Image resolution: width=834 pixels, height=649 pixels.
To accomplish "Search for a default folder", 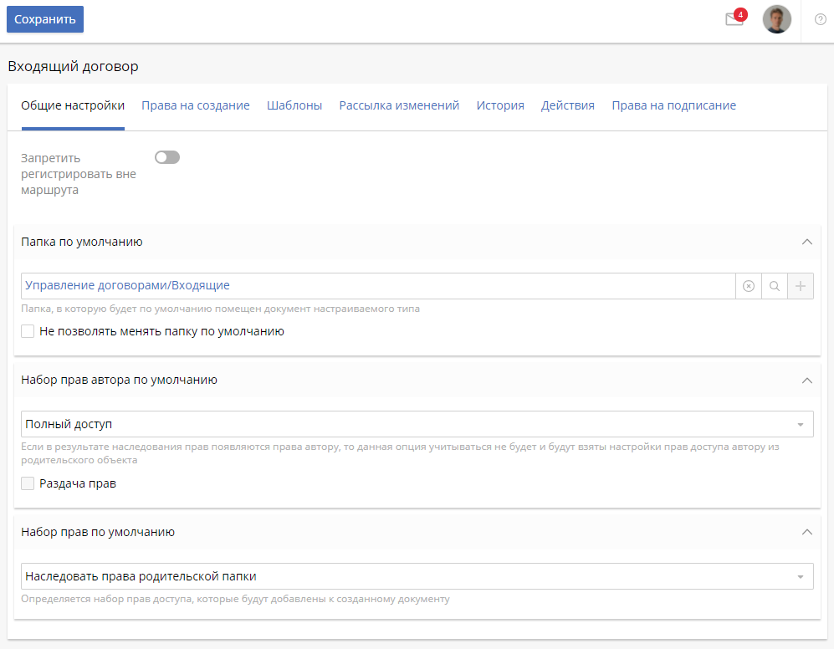I will [x=775, y=286].
